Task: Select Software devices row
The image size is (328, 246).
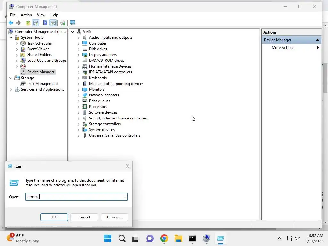Action: [103, 112]
